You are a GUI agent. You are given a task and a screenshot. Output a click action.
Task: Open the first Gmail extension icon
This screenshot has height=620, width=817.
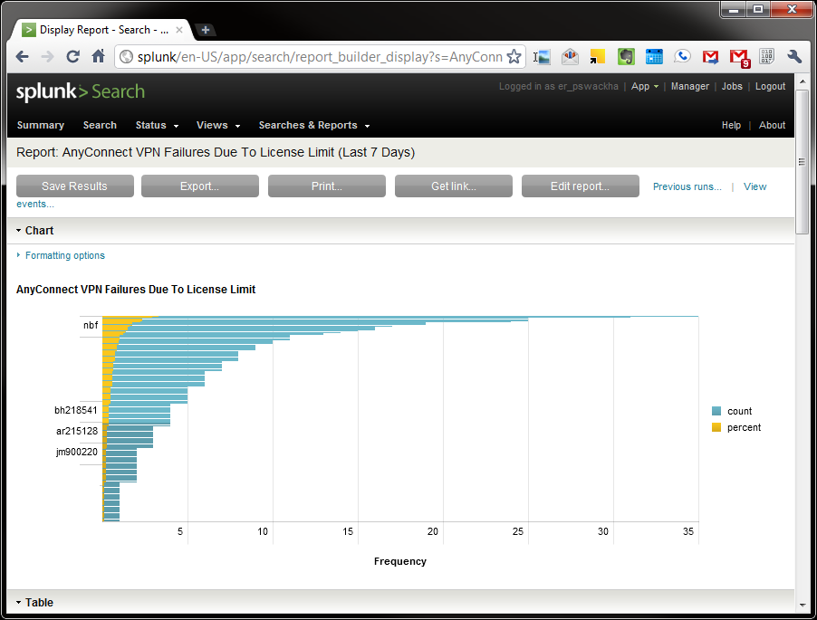710,57
